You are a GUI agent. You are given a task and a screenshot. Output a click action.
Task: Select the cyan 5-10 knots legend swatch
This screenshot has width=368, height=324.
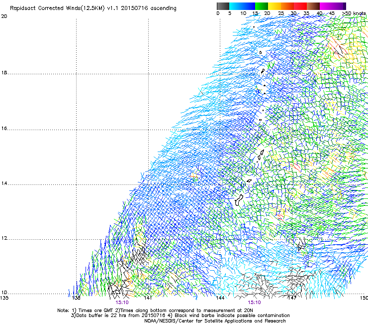click(236, 6)
